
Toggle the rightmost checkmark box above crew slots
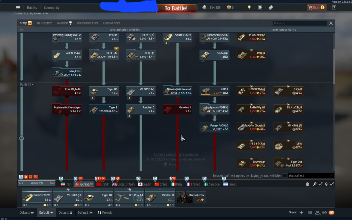tap(332, 184)
